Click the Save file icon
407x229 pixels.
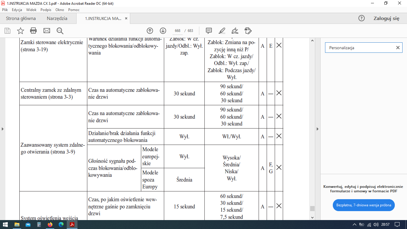7,31
